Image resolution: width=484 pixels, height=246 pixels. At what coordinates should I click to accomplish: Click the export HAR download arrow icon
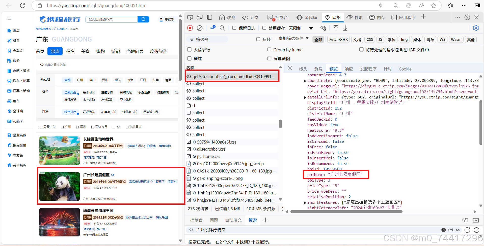click(x=345, y=28)
